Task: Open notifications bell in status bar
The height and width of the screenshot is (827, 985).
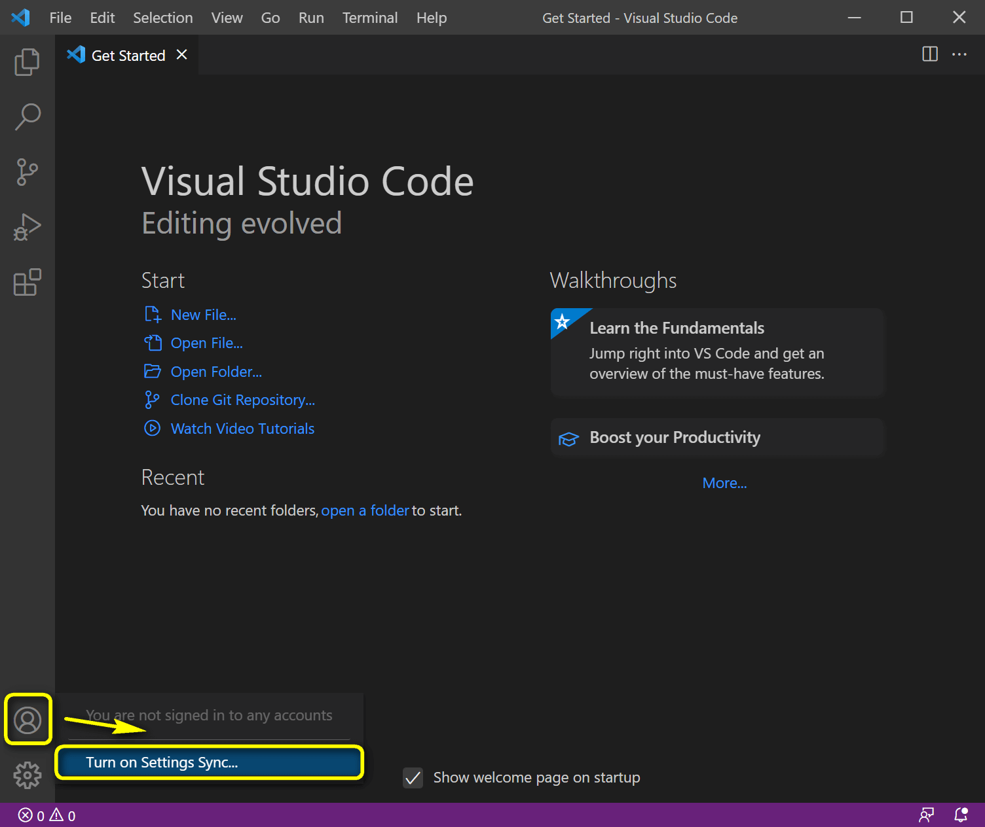Action: (x=961, y=815)
